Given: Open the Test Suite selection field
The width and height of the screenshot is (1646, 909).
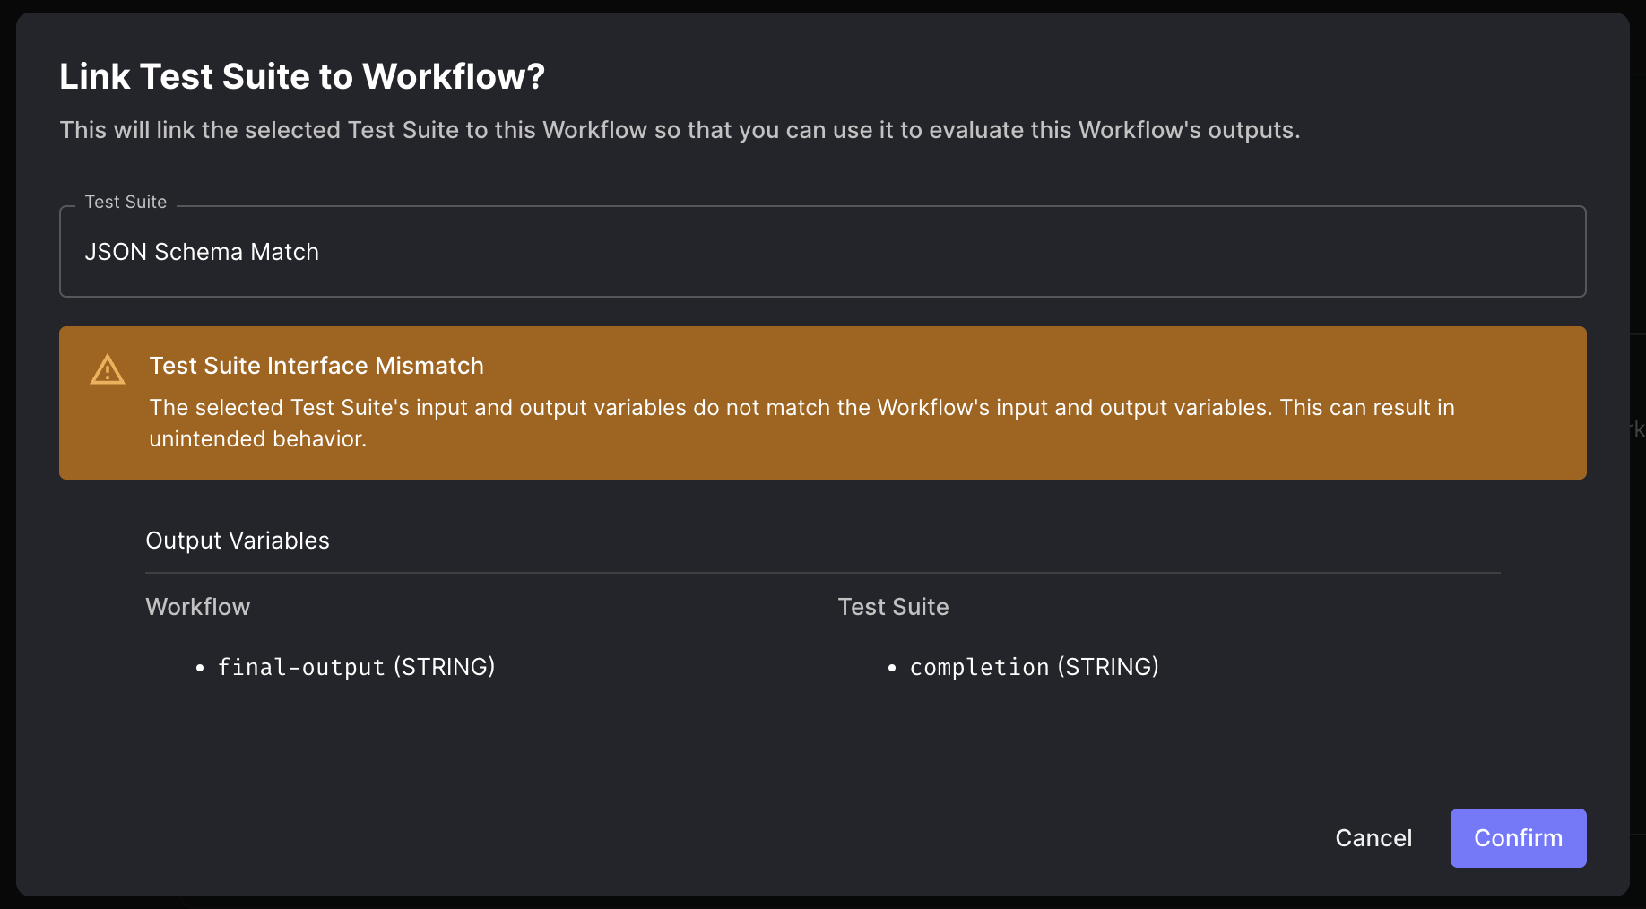Looking at the screenshot, I should click(822, 252).
